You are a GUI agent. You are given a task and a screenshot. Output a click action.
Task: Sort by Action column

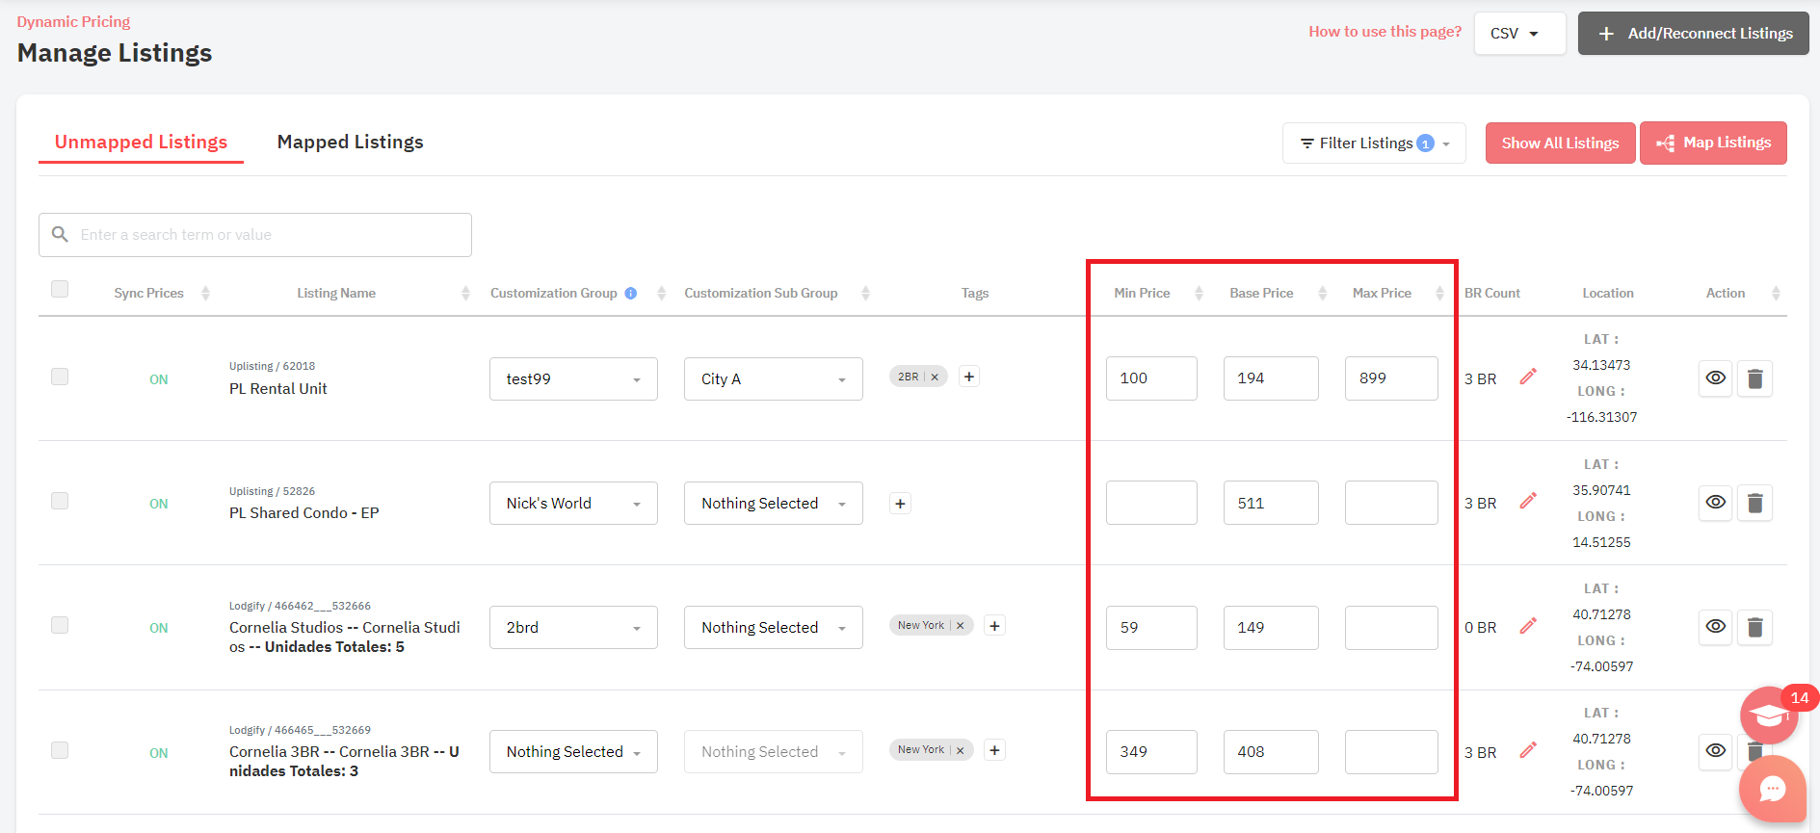1776,293
